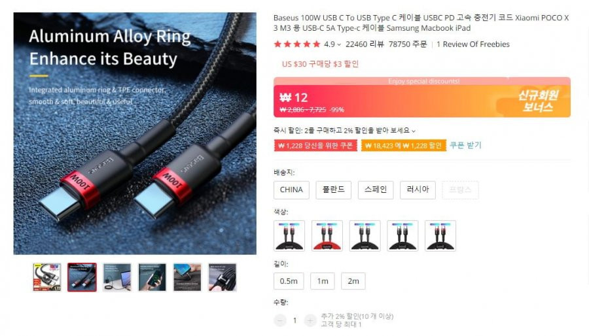The width and height of the screenshot is (589, 336).
Task: Open the laptop charging thumbnail image
Action: (117, 278)
